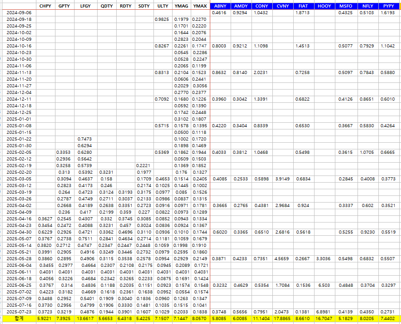This screenshot has height=324, width=401.
Task: Select YMAG value 0.3102 on 2025-01-01
Action: [x=181, y=119]
